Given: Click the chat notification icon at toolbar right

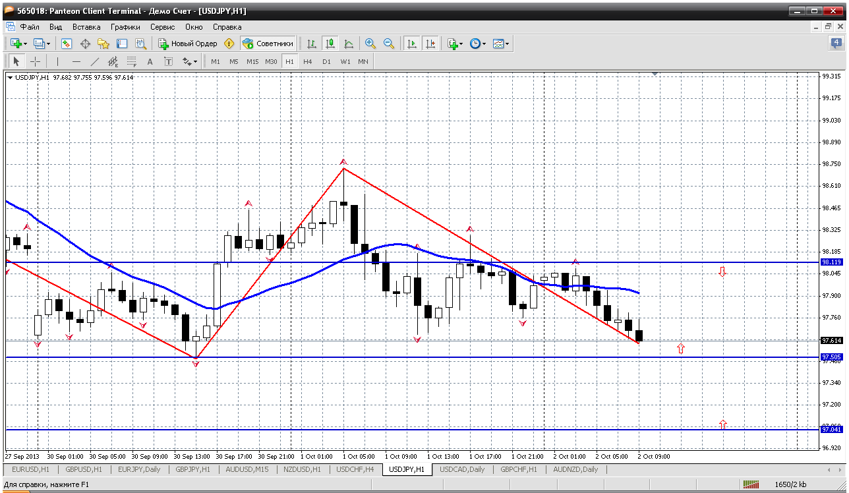Looking at the screenshot, I should [x=836, y=43].
